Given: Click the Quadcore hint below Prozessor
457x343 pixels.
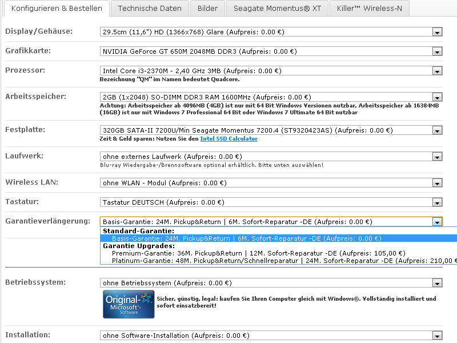Looking at the screenshot, I should point(170,79).
